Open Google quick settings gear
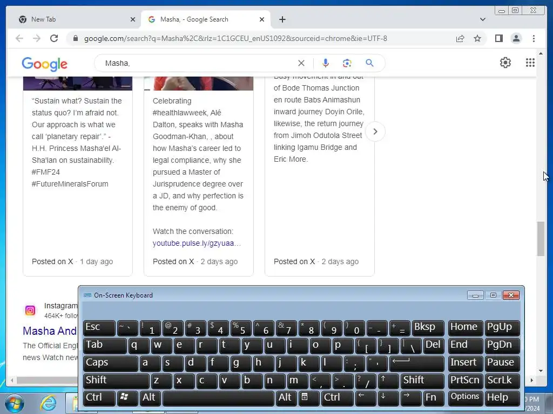Image resolution: width=553 pixels, height=414 pixels. point(505,63)
